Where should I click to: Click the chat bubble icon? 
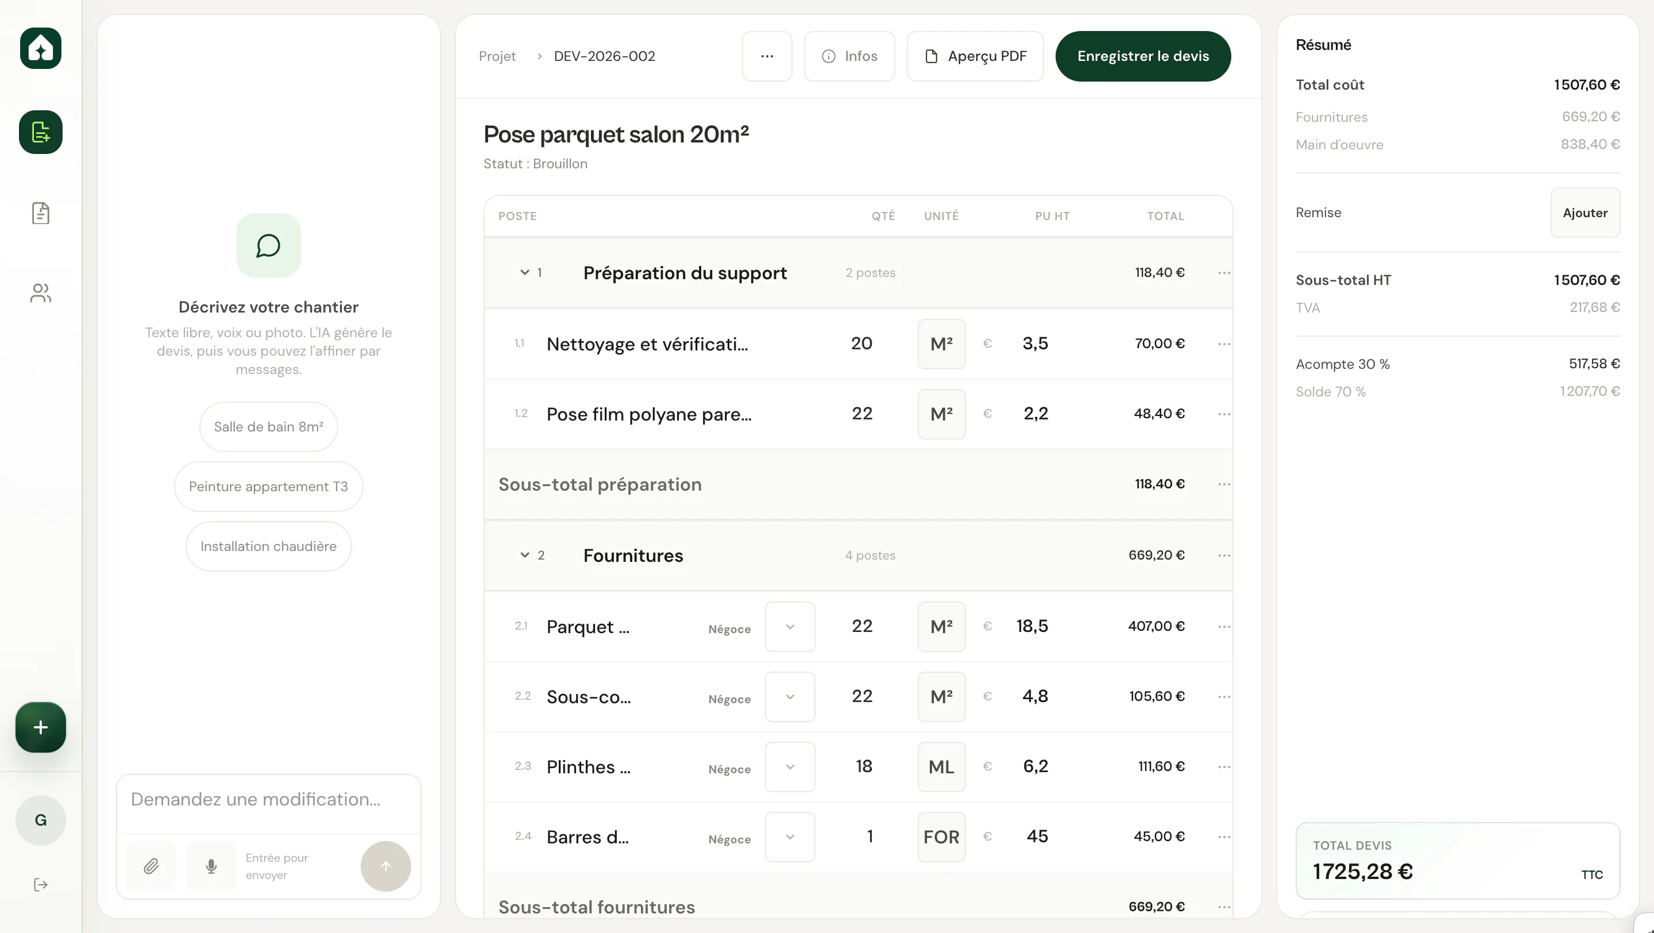click(268, 245)
